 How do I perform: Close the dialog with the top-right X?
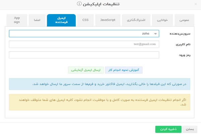click(x=194, y=4)
